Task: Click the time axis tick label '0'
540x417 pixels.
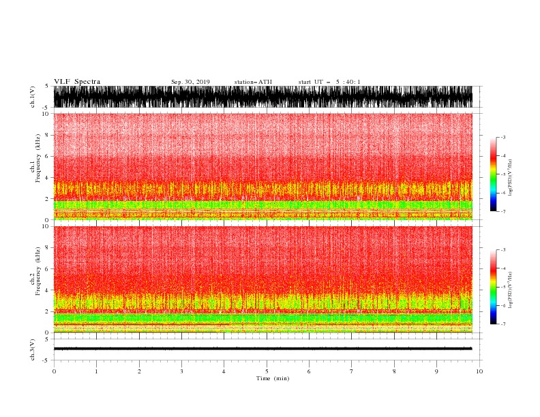Action: coord(54,371)
